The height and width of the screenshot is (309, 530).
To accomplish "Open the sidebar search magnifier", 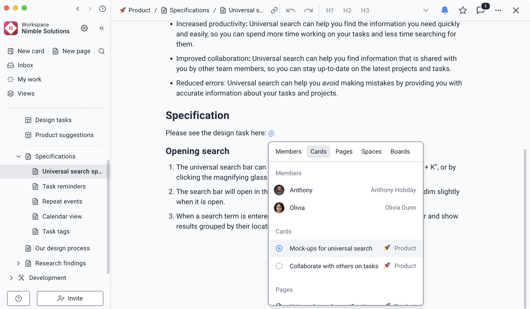I will (x=101, y=51).
